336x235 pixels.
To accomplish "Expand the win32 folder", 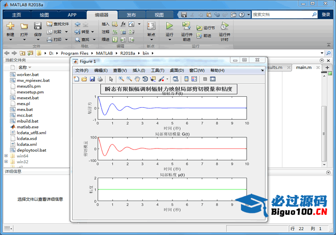I will point(6,162).
